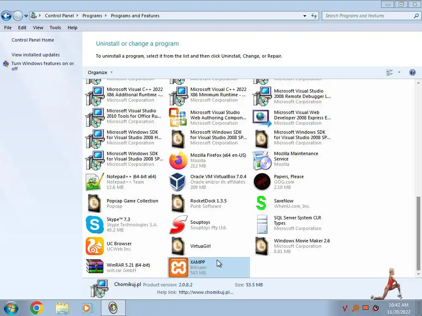Viewport: 422px width, 316px height.
Task: Click the change view icon
Action: point(389,72)
